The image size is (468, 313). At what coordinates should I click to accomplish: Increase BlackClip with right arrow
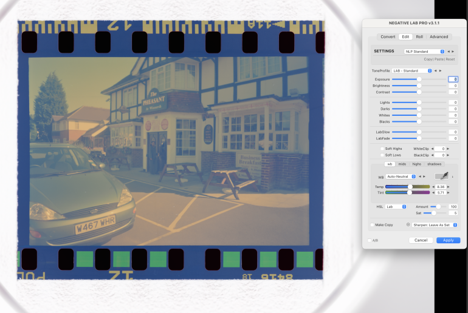tap(448, 155)
